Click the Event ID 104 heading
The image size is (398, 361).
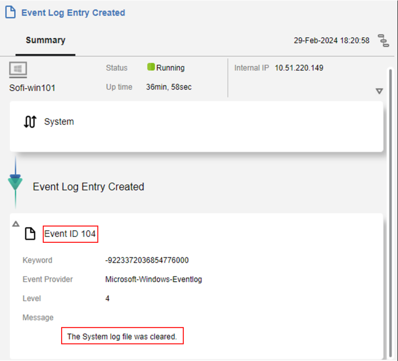pos(70,234)
